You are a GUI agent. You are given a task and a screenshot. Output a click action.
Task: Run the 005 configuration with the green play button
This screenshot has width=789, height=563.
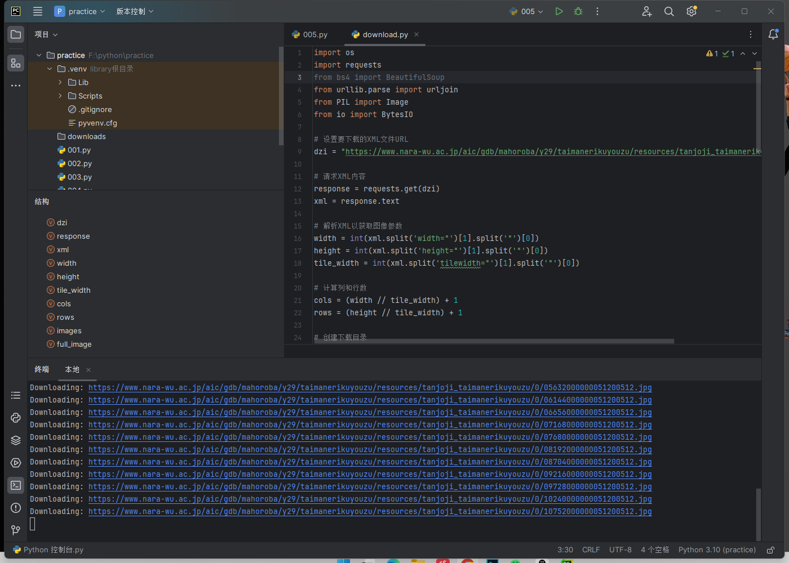tap(558, 11)
